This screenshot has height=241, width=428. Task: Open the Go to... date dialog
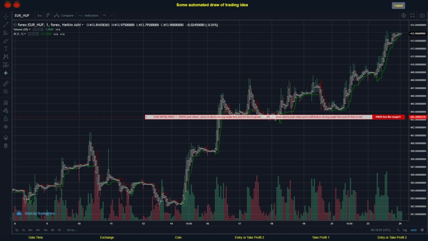pos(72,230)
